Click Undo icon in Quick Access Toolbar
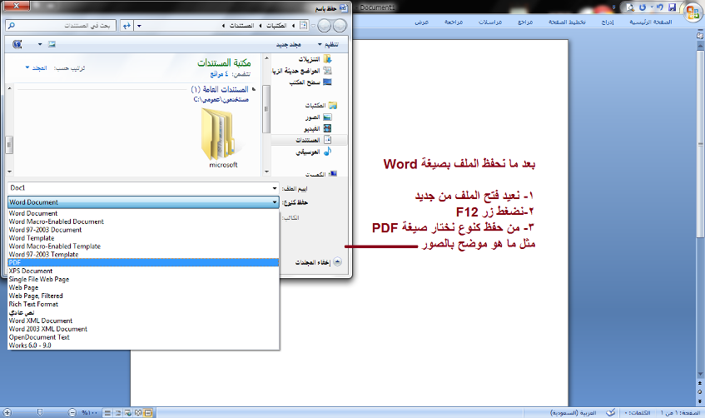Image resolution: width=705 pixels, height=418 pixels. [659, 7]
